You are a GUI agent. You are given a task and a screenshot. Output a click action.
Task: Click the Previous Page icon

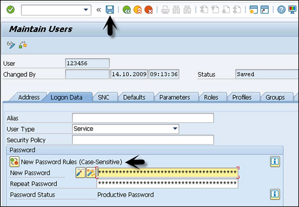[215, 10]
